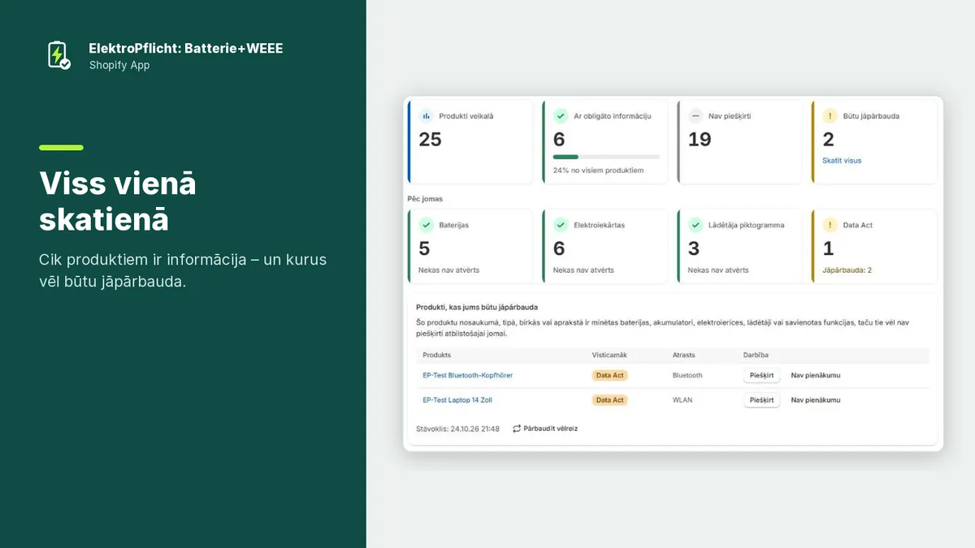Open the EP-Test Laptop 14 Zoll product link
975x548 pixels.
point(457,399)
